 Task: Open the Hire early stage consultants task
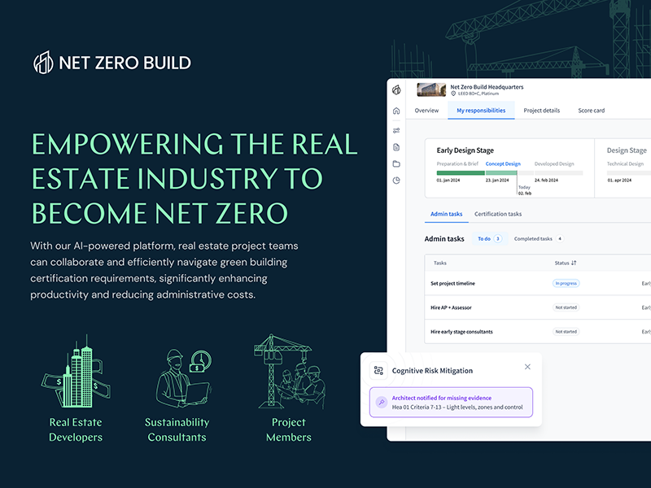pyautogui.click(x=461, y=332)
